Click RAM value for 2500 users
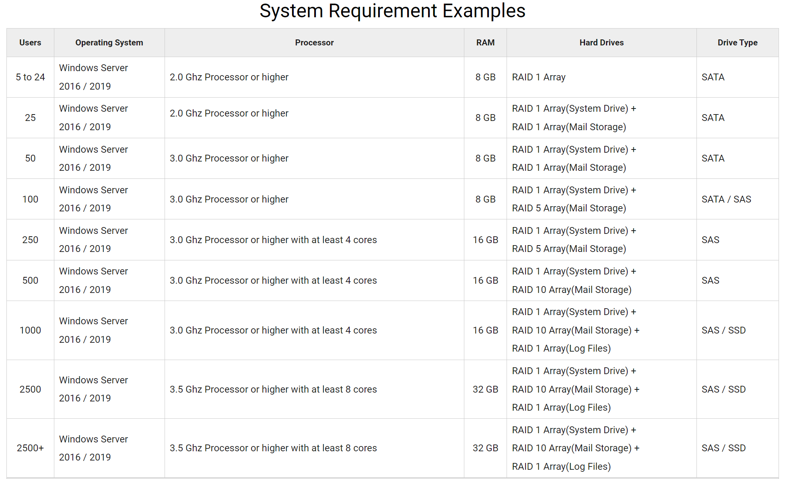The width and height of the screenshot is (785, 479). point(485,389)
